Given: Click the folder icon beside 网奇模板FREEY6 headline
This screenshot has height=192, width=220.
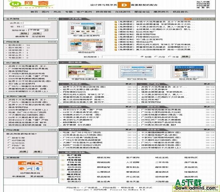Looking at the screenshot, I should tap(116, 37).
